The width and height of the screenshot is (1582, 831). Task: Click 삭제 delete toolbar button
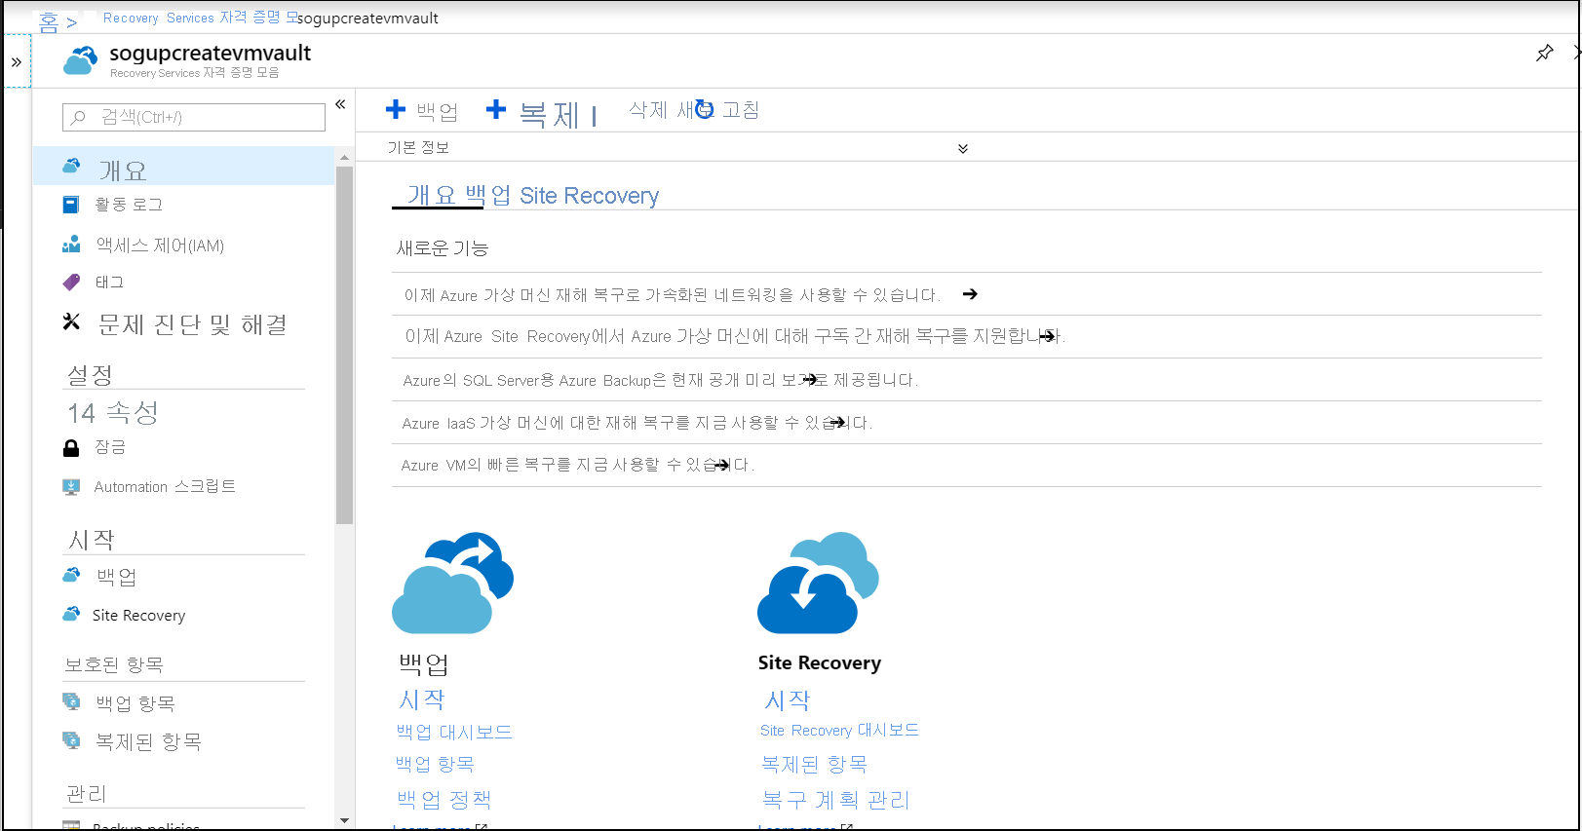pyautogui.click(x=647, y=110)
